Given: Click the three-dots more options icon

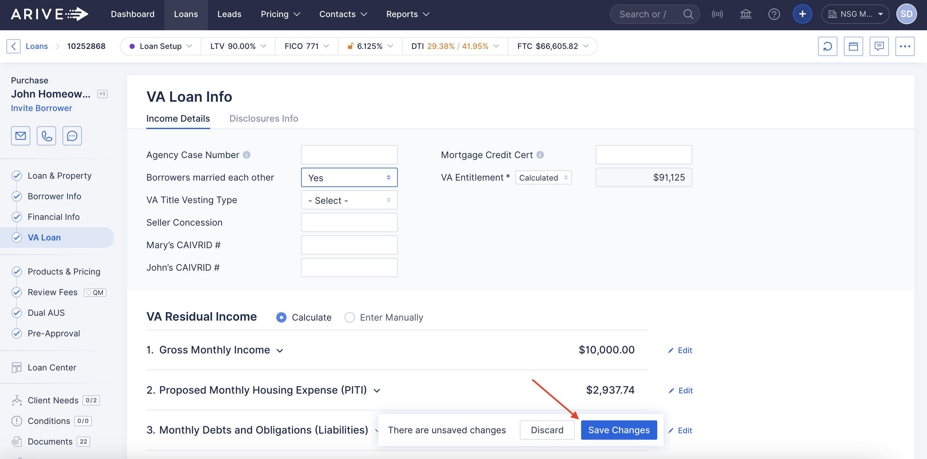Looking at the screenshot, I should coord(905,46).
